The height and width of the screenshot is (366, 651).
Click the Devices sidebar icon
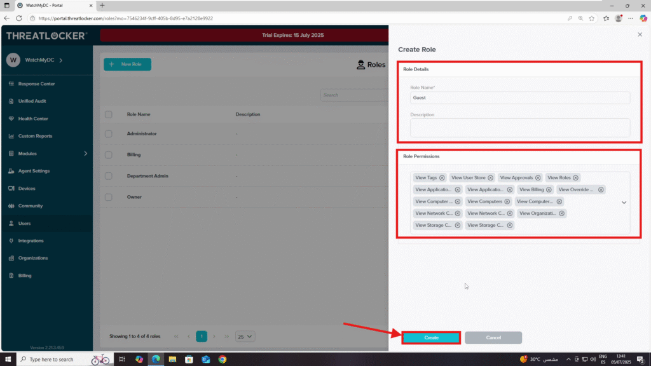click(11, 188)
